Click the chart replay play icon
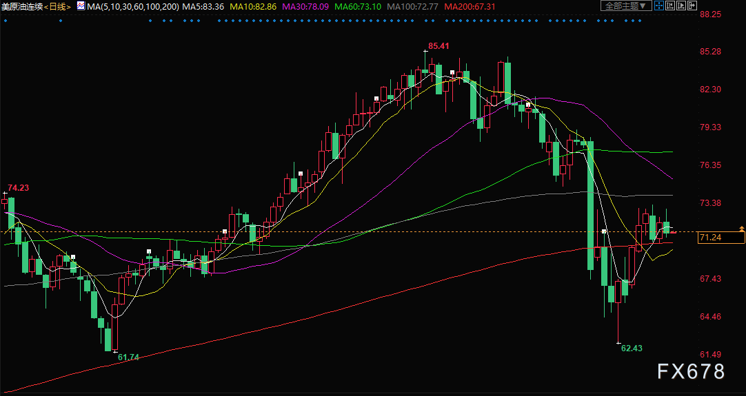This screenshot has height=396, width=746. coord(682,6)
